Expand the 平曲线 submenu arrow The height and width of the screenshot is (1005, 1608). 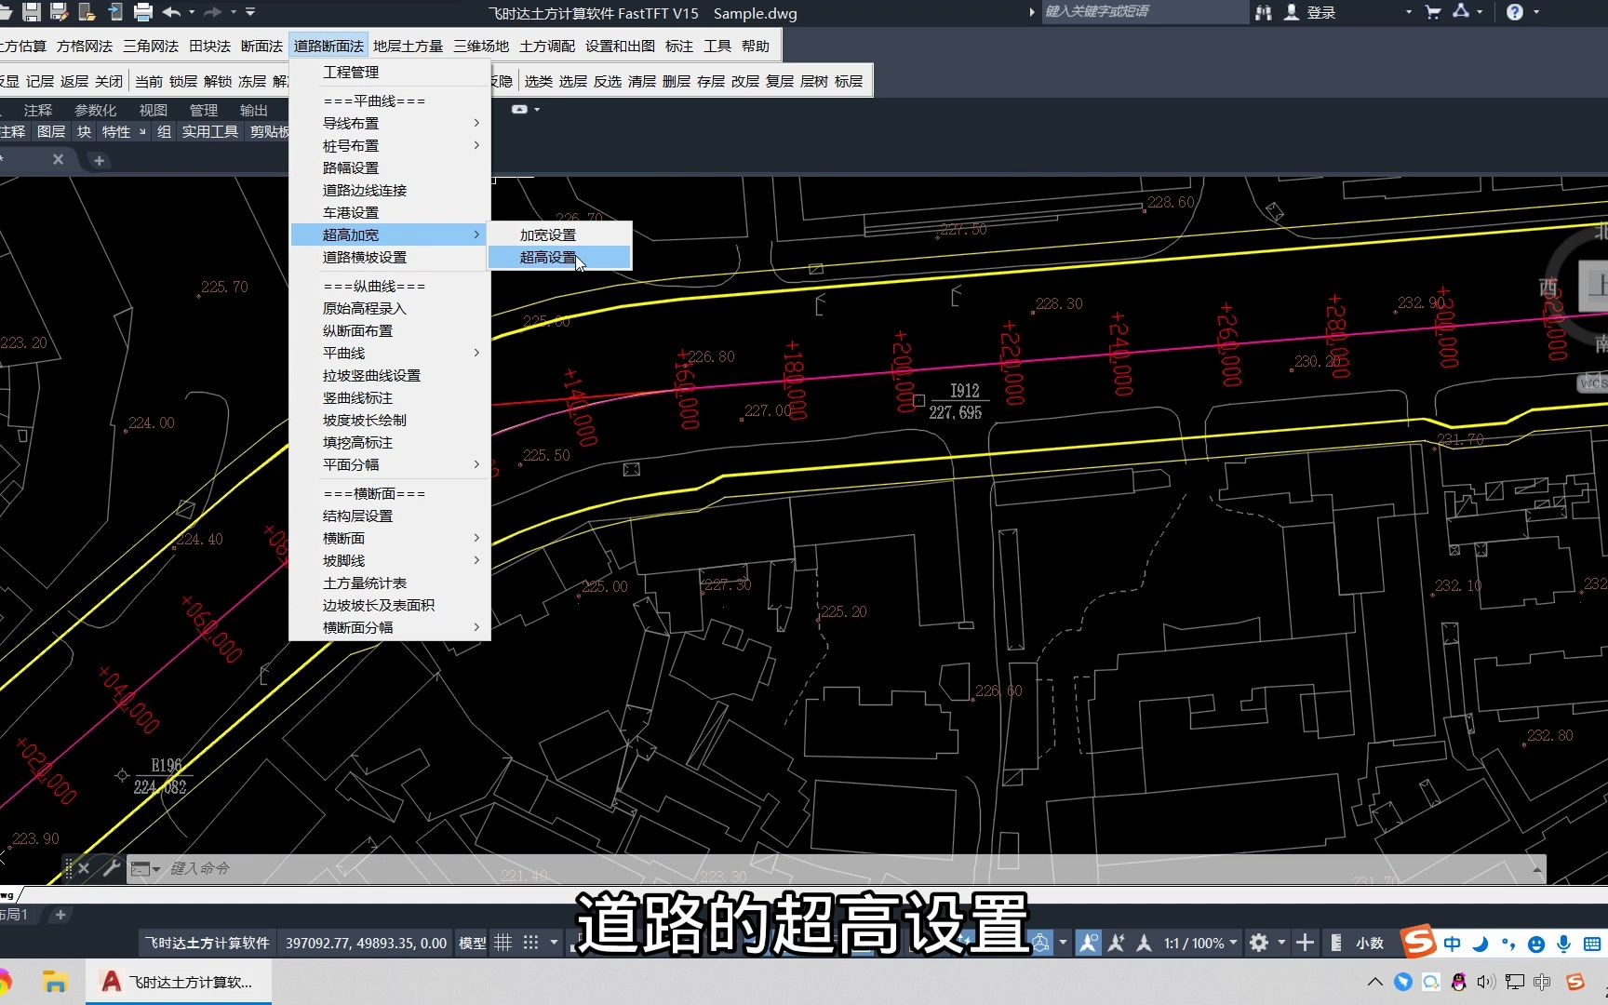pyautogui.click(x=476, y=353)
